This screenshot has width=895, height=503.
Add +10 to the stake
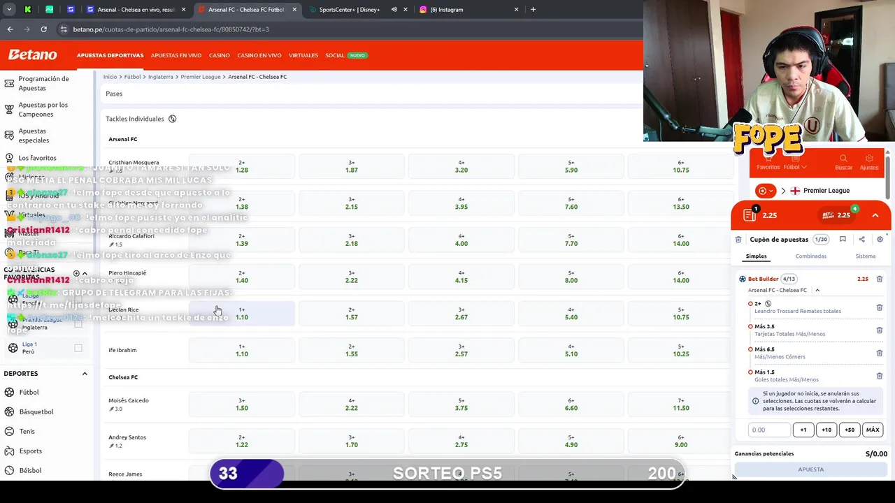(826, 430)
